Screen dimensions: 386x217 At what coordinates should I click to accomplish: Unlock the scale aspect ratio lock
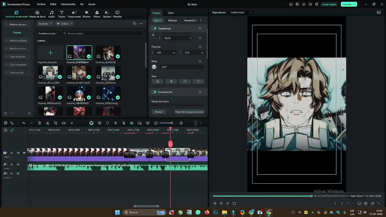tap(153, 35)
